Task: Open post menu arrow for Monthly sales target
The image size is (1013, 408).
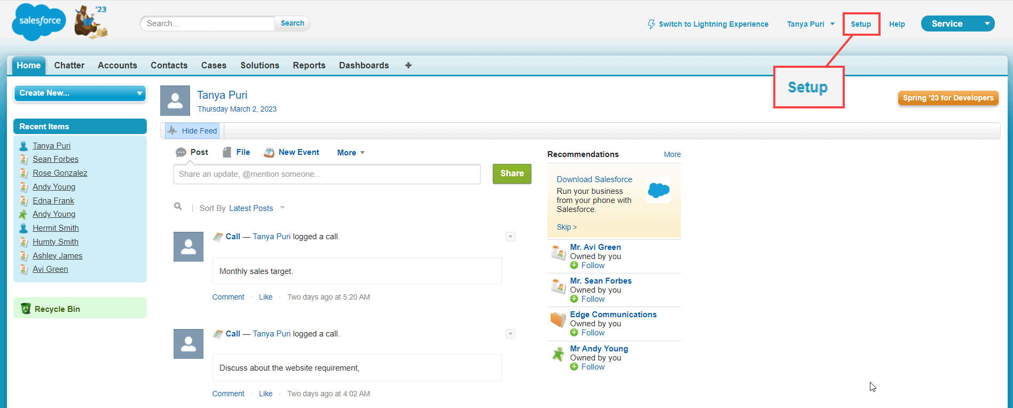Action: pos(511,237)
